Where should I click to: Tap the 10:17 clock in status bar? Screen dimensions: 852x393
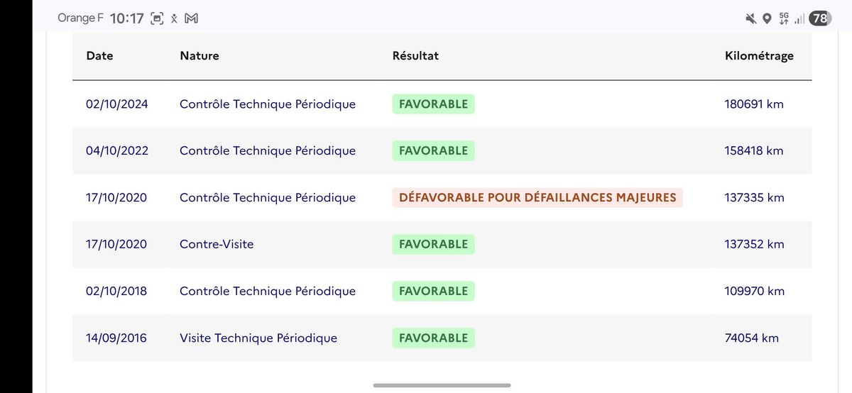[127, 19]
